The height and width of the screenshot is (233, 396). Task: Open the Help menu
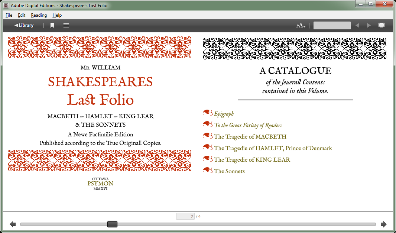(x=57, y=15)
